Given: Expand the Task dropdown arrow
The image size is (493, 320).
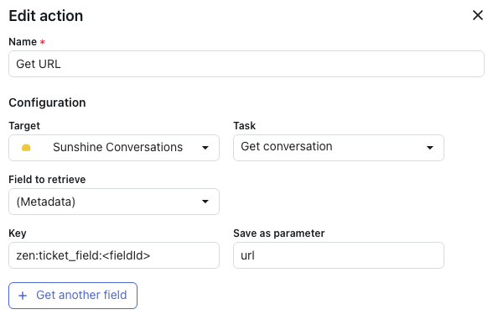Looking at the screenshot, I should 430,148.
